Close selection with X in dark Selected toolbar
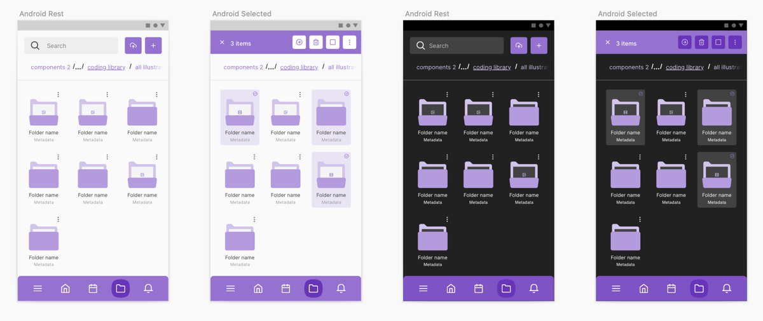Viewport: 763px width, 321px height. coord(608,43)
